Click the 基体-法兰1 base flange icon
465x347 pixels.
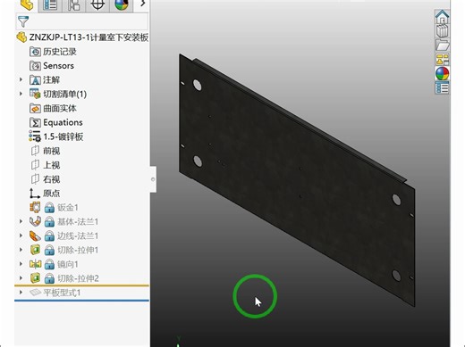(x=35, y=221)
